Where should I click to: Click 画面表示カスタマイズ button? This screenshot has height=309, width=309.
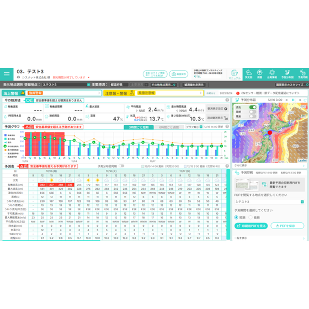[292, 85]
